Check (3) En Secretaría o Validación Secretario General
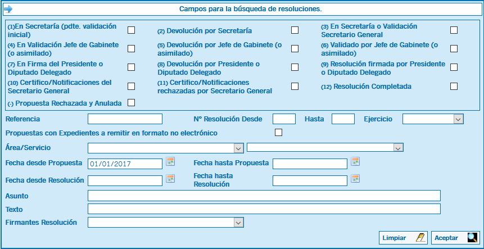Viewport: 484px width, 249px height. coord(454,30)
